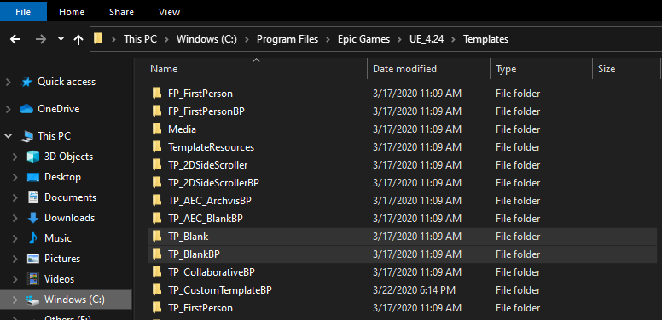Select Music in the navigation pane
This screenshot has height=320, width=662.
(x=58, y=238)
